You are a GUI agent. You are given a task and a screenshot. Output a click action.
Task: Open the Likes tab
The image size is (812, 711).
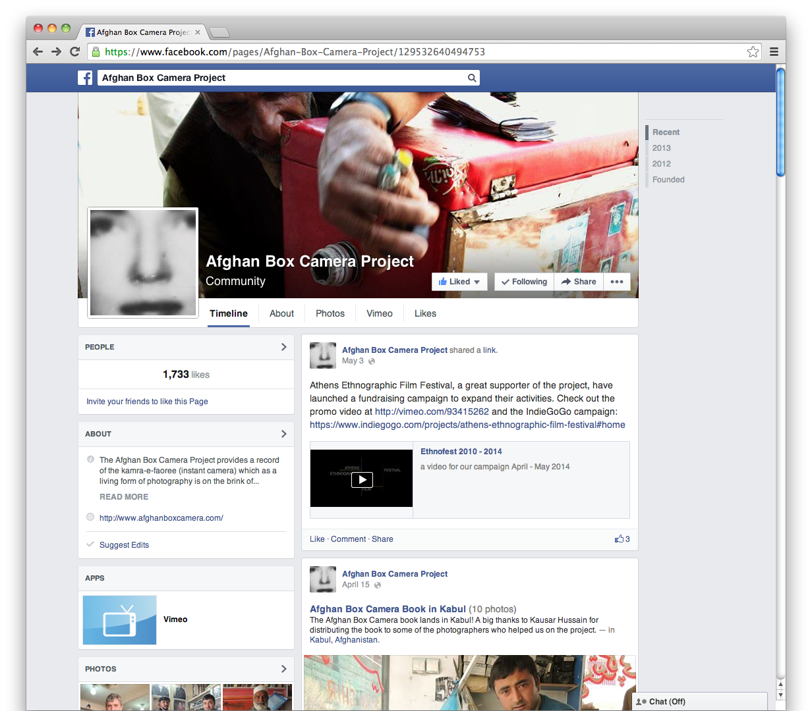point(425,313)
